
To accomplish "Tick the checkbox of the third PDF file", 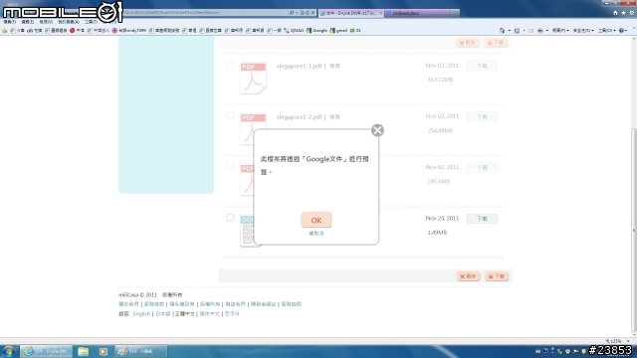I will tap(230, 166).
